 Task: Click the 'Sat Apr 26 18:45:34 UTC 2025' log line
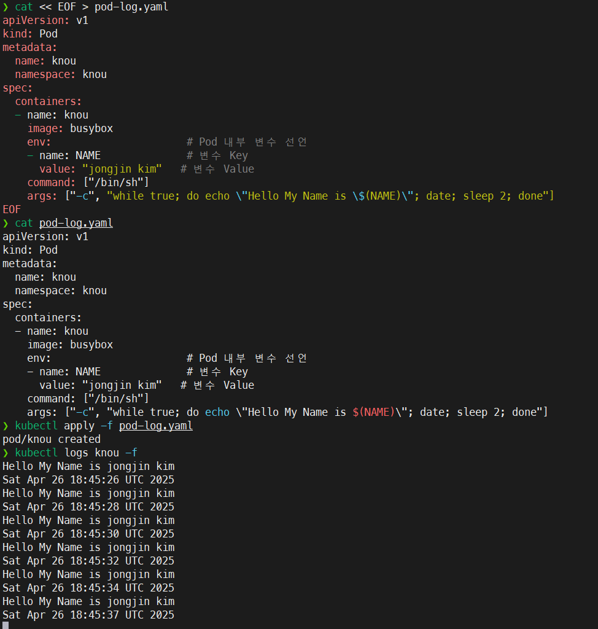point(88,588)
